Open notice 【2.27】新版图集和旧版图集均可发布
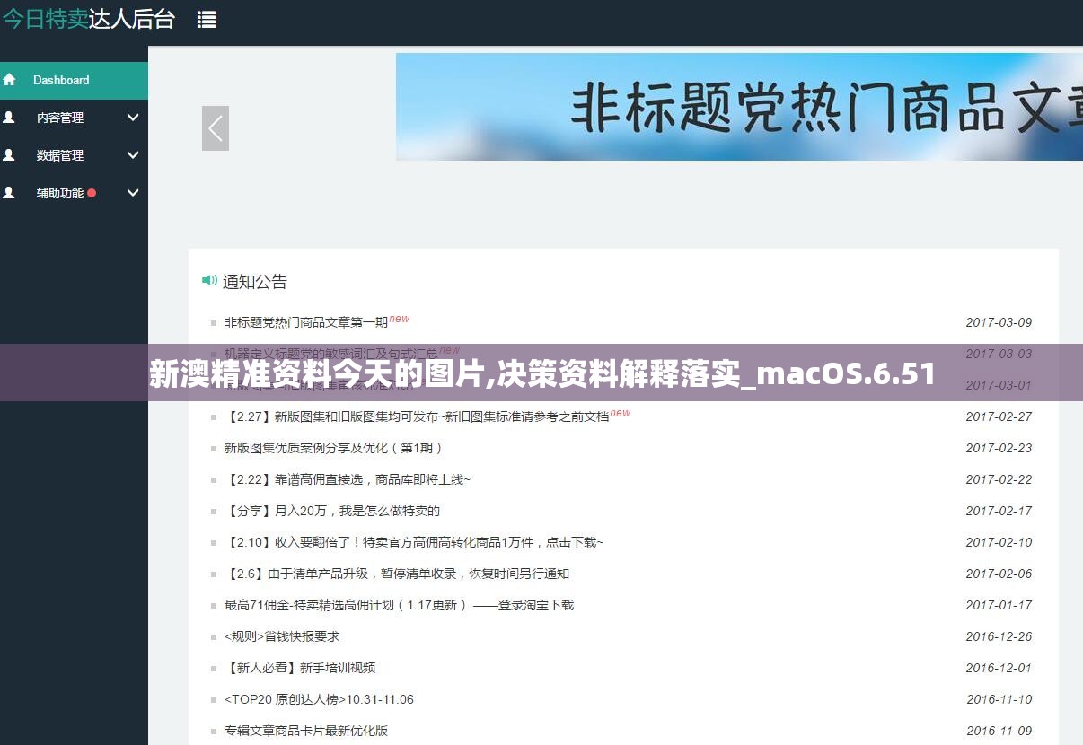This screenshot has height=745, width=1083. click(x=417, y=416)
